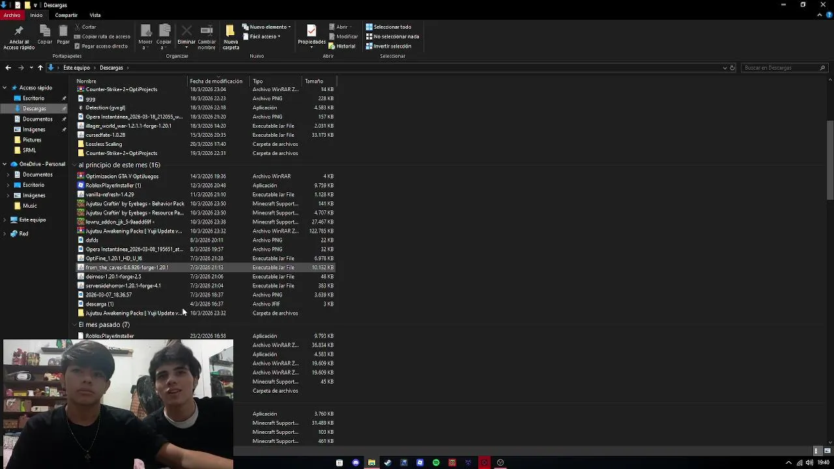This screenshot has width=834, height=469.
Task: Open the Copiar a dropdown
Action: click(x=164, y=36)
